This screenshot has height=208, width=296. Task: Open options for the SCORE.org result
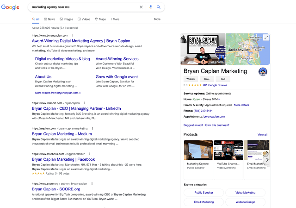coord(92,183)
